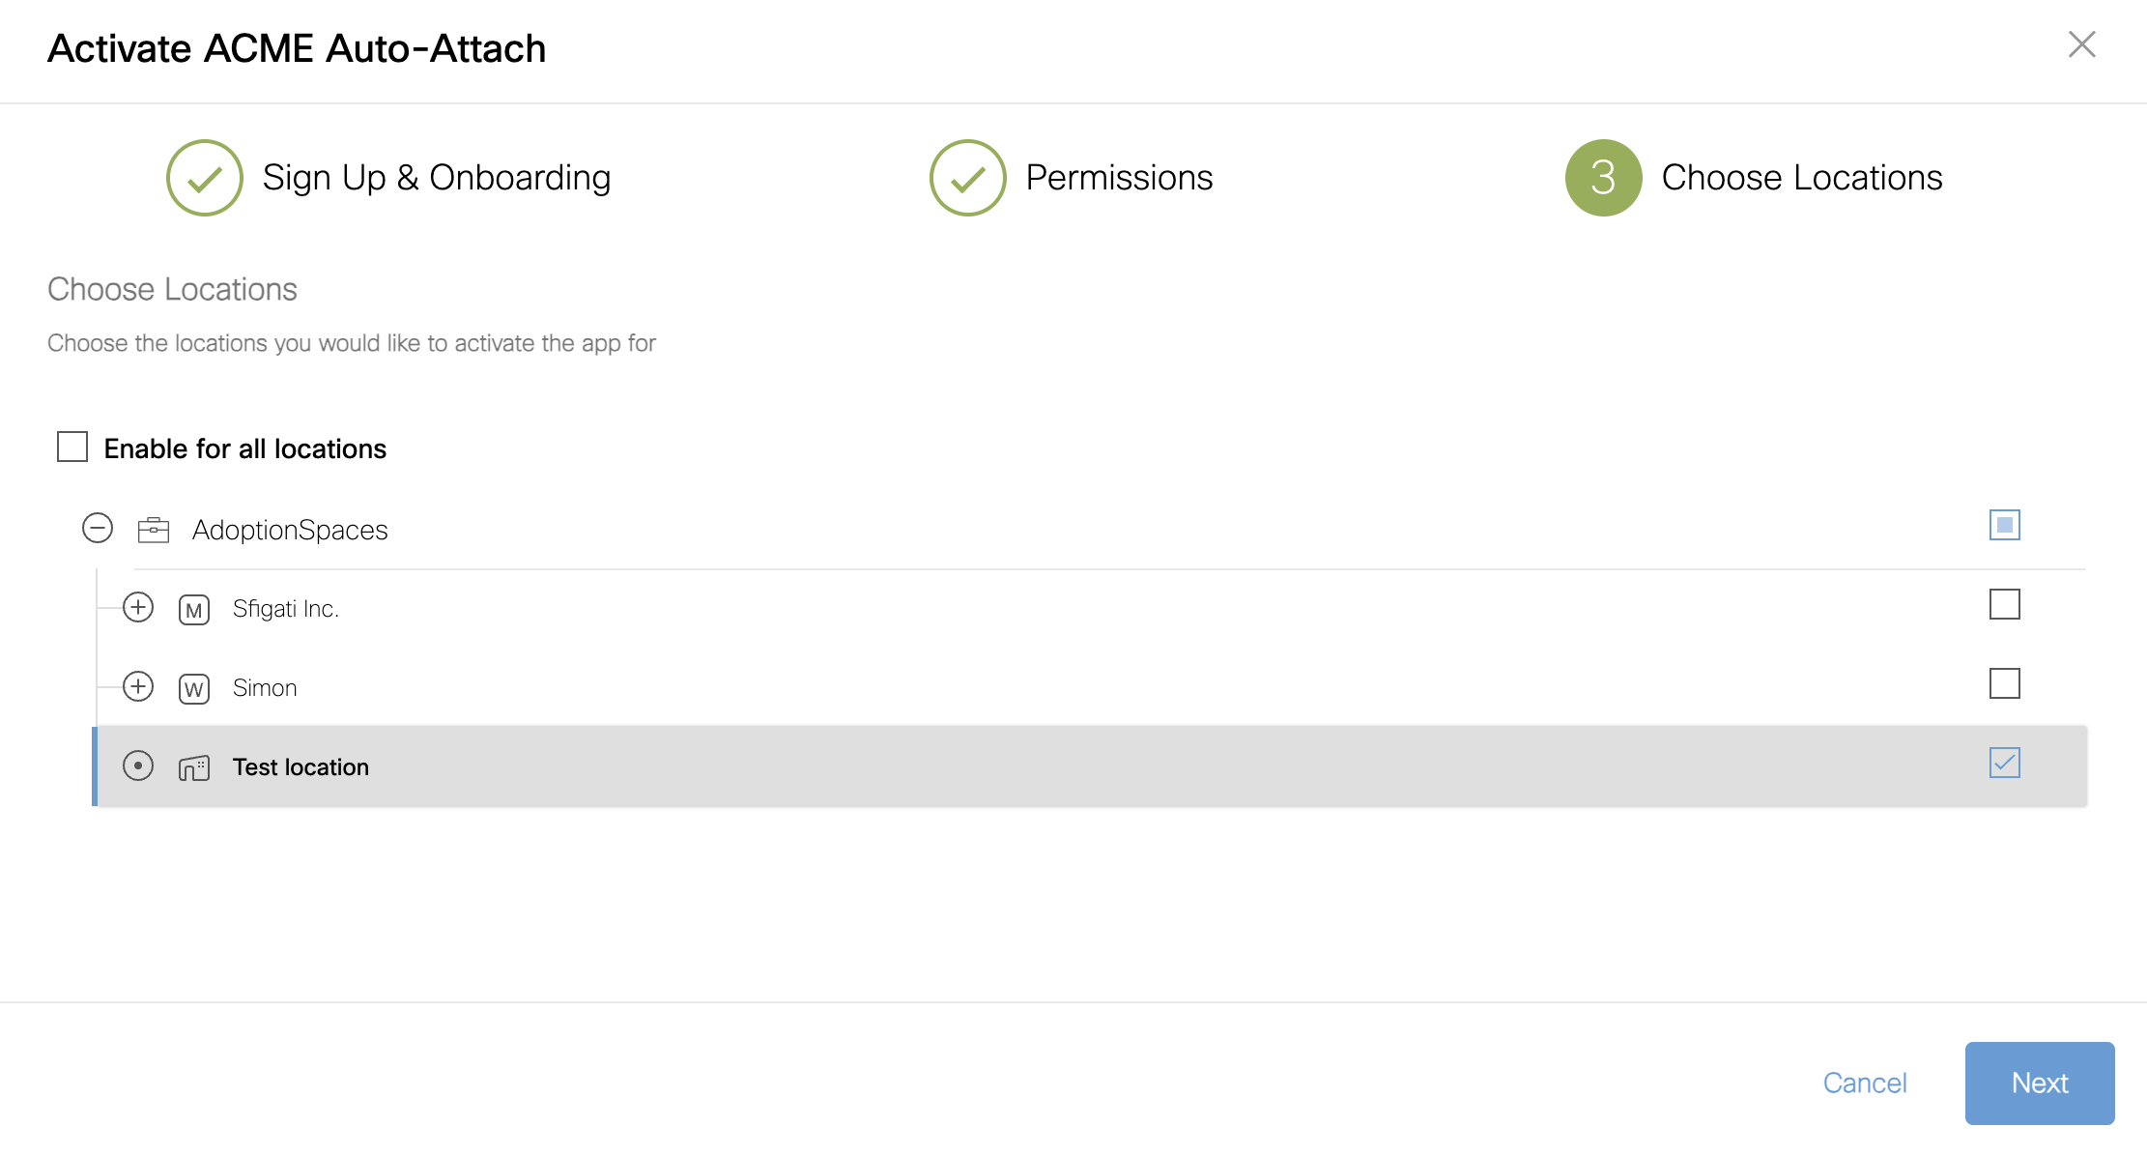Click the building icon for Test location

pyautogui.click(x=194, y=768)
